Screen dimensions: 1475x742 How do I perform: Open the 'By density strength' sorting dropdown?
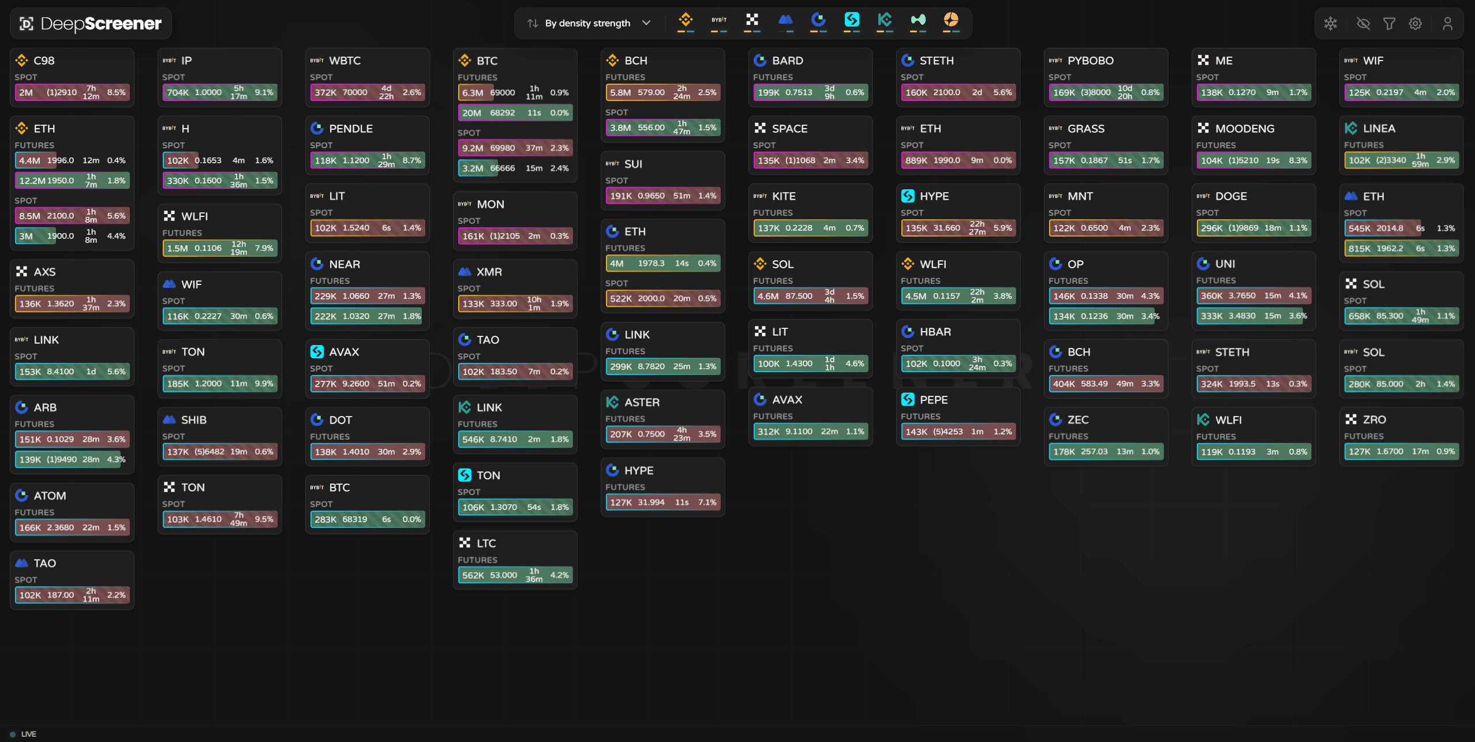pos(587,23)
